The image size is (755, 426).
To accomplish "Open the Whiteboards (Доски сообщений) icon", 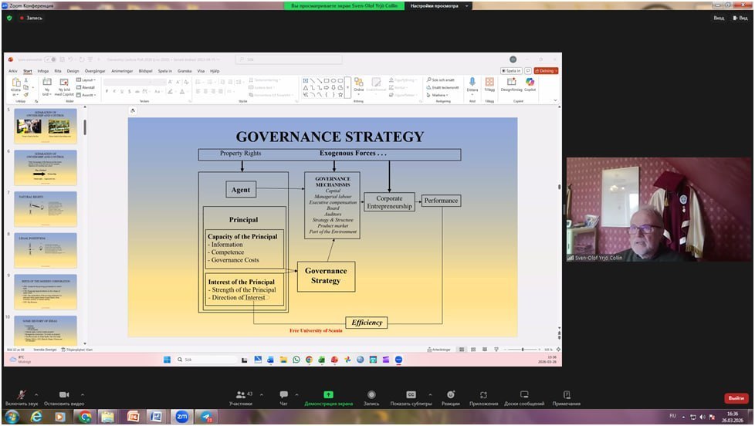I will [524, 394].
